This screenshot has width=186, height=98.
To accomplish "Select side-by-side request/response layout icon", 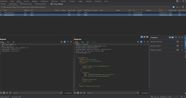I will (x=142, y=37).
